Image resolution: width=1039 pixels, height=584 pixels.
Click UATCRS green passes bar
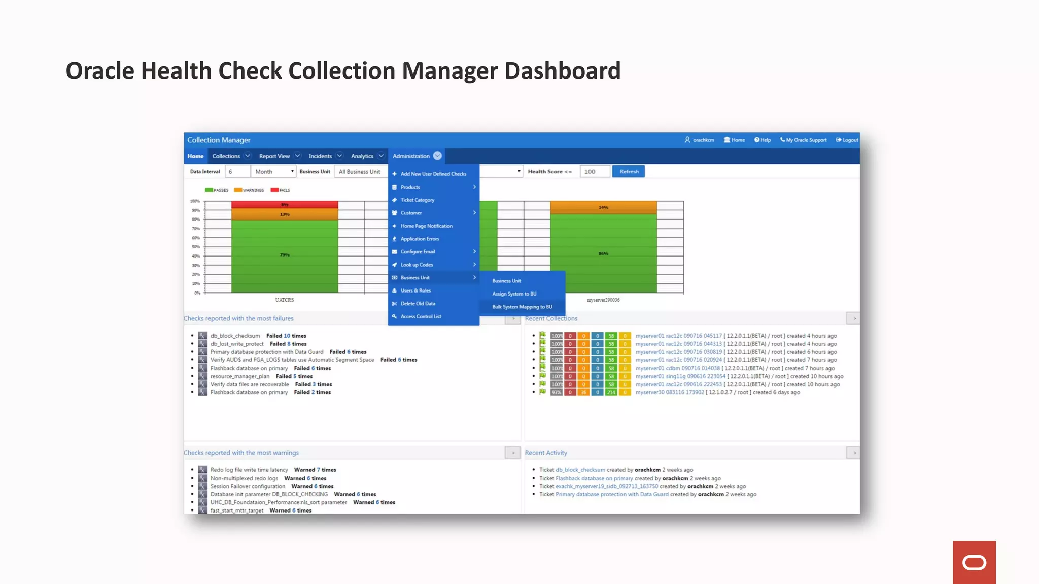pos(285,256)
